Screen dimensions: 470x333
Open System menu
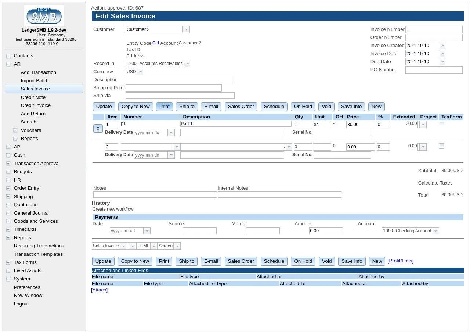click(x=22, y=279)
